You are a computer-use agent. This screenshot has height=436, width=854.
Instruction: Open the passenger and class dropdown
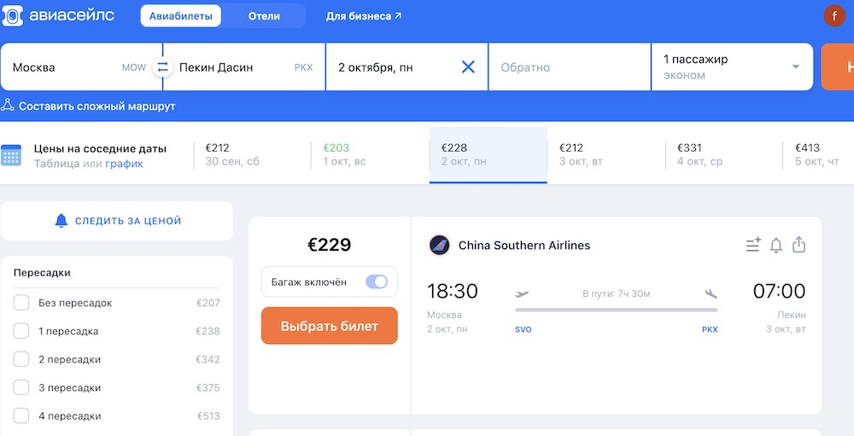732,67
